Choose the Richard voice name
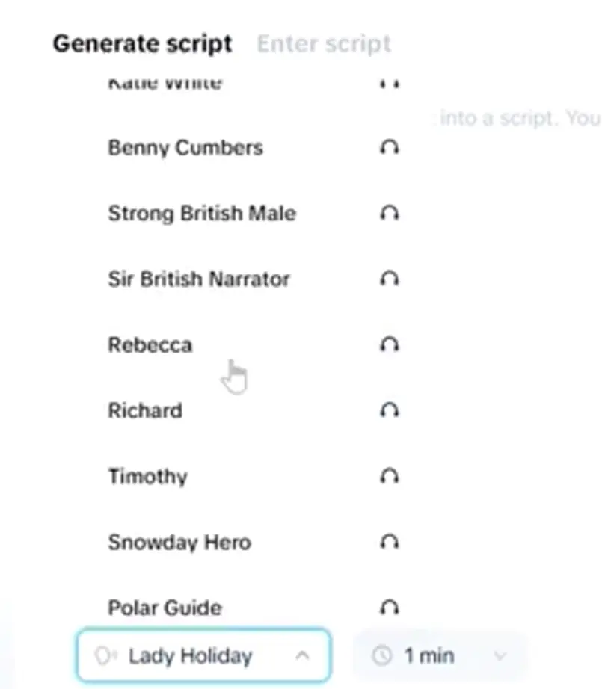Viewport: 602px width, 689px height. [145, 411]
